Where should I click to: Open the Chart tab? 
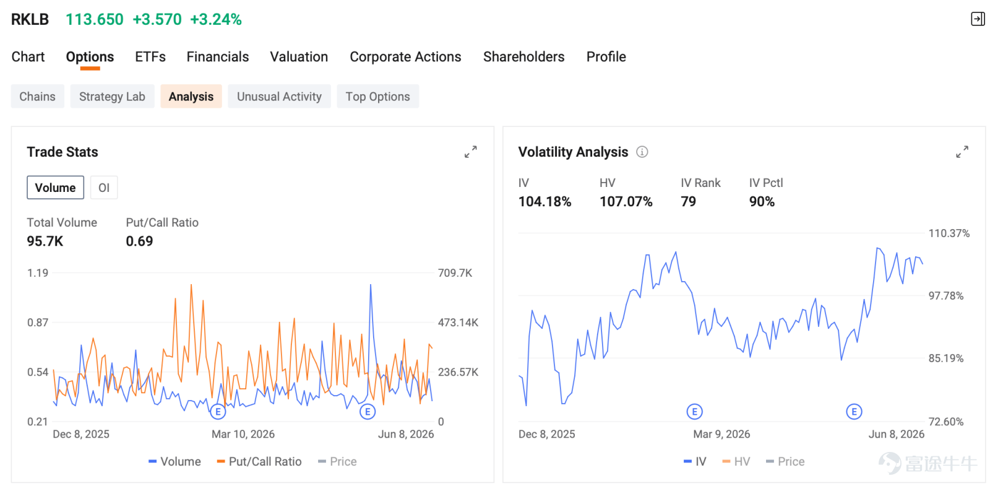[x=28, y=57]
